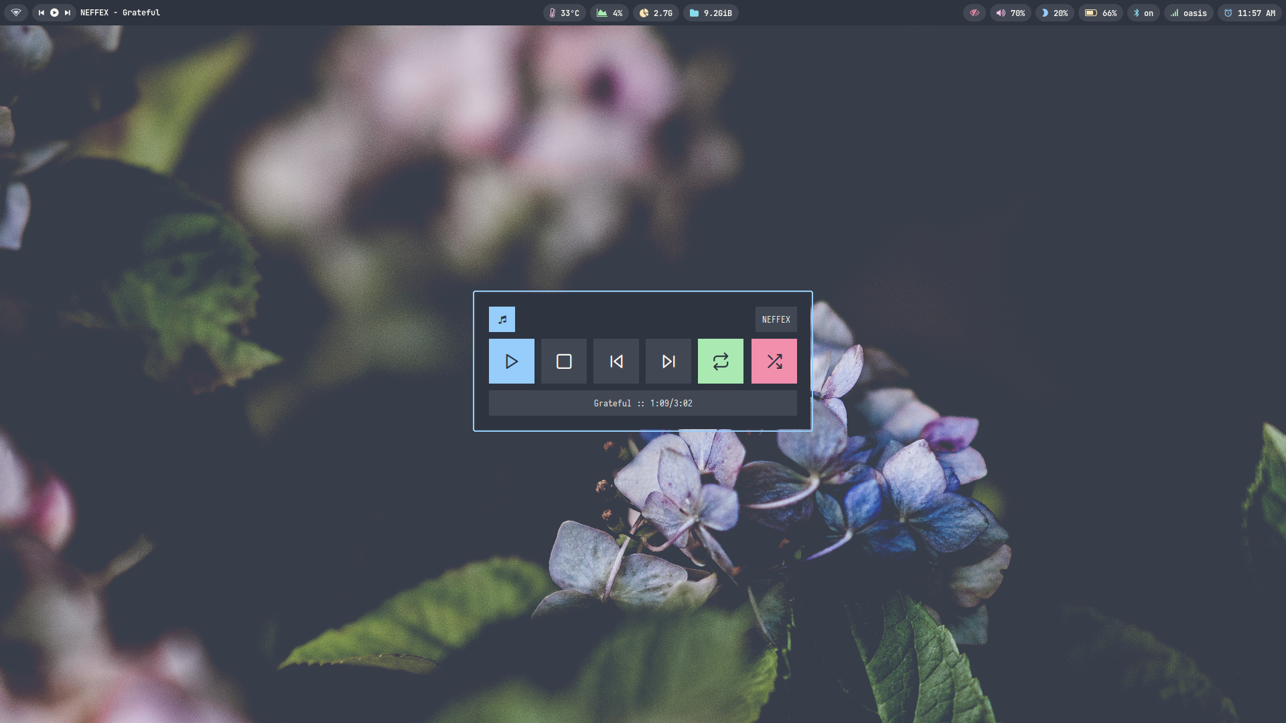This screenshot has height=723, width=1286.
Task: Toggle the pink crossed-eye icon
Action: (974, 13)
